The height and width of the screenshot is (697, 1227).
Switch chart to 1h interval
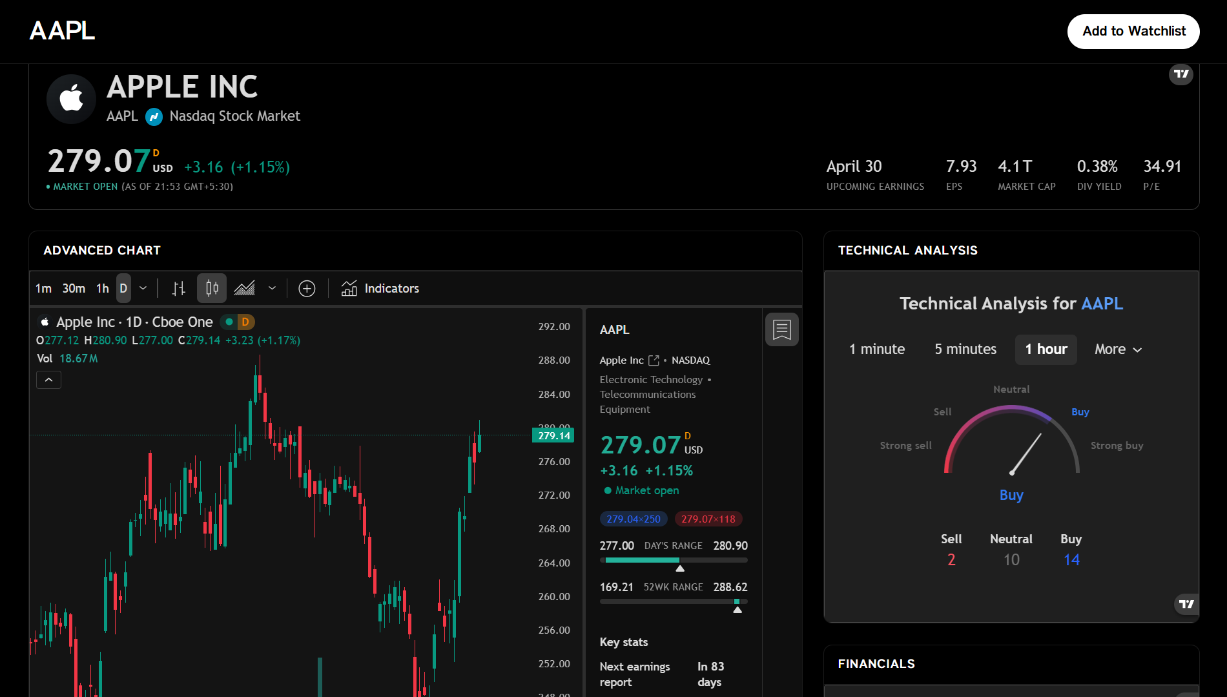(x=103, y=289)
